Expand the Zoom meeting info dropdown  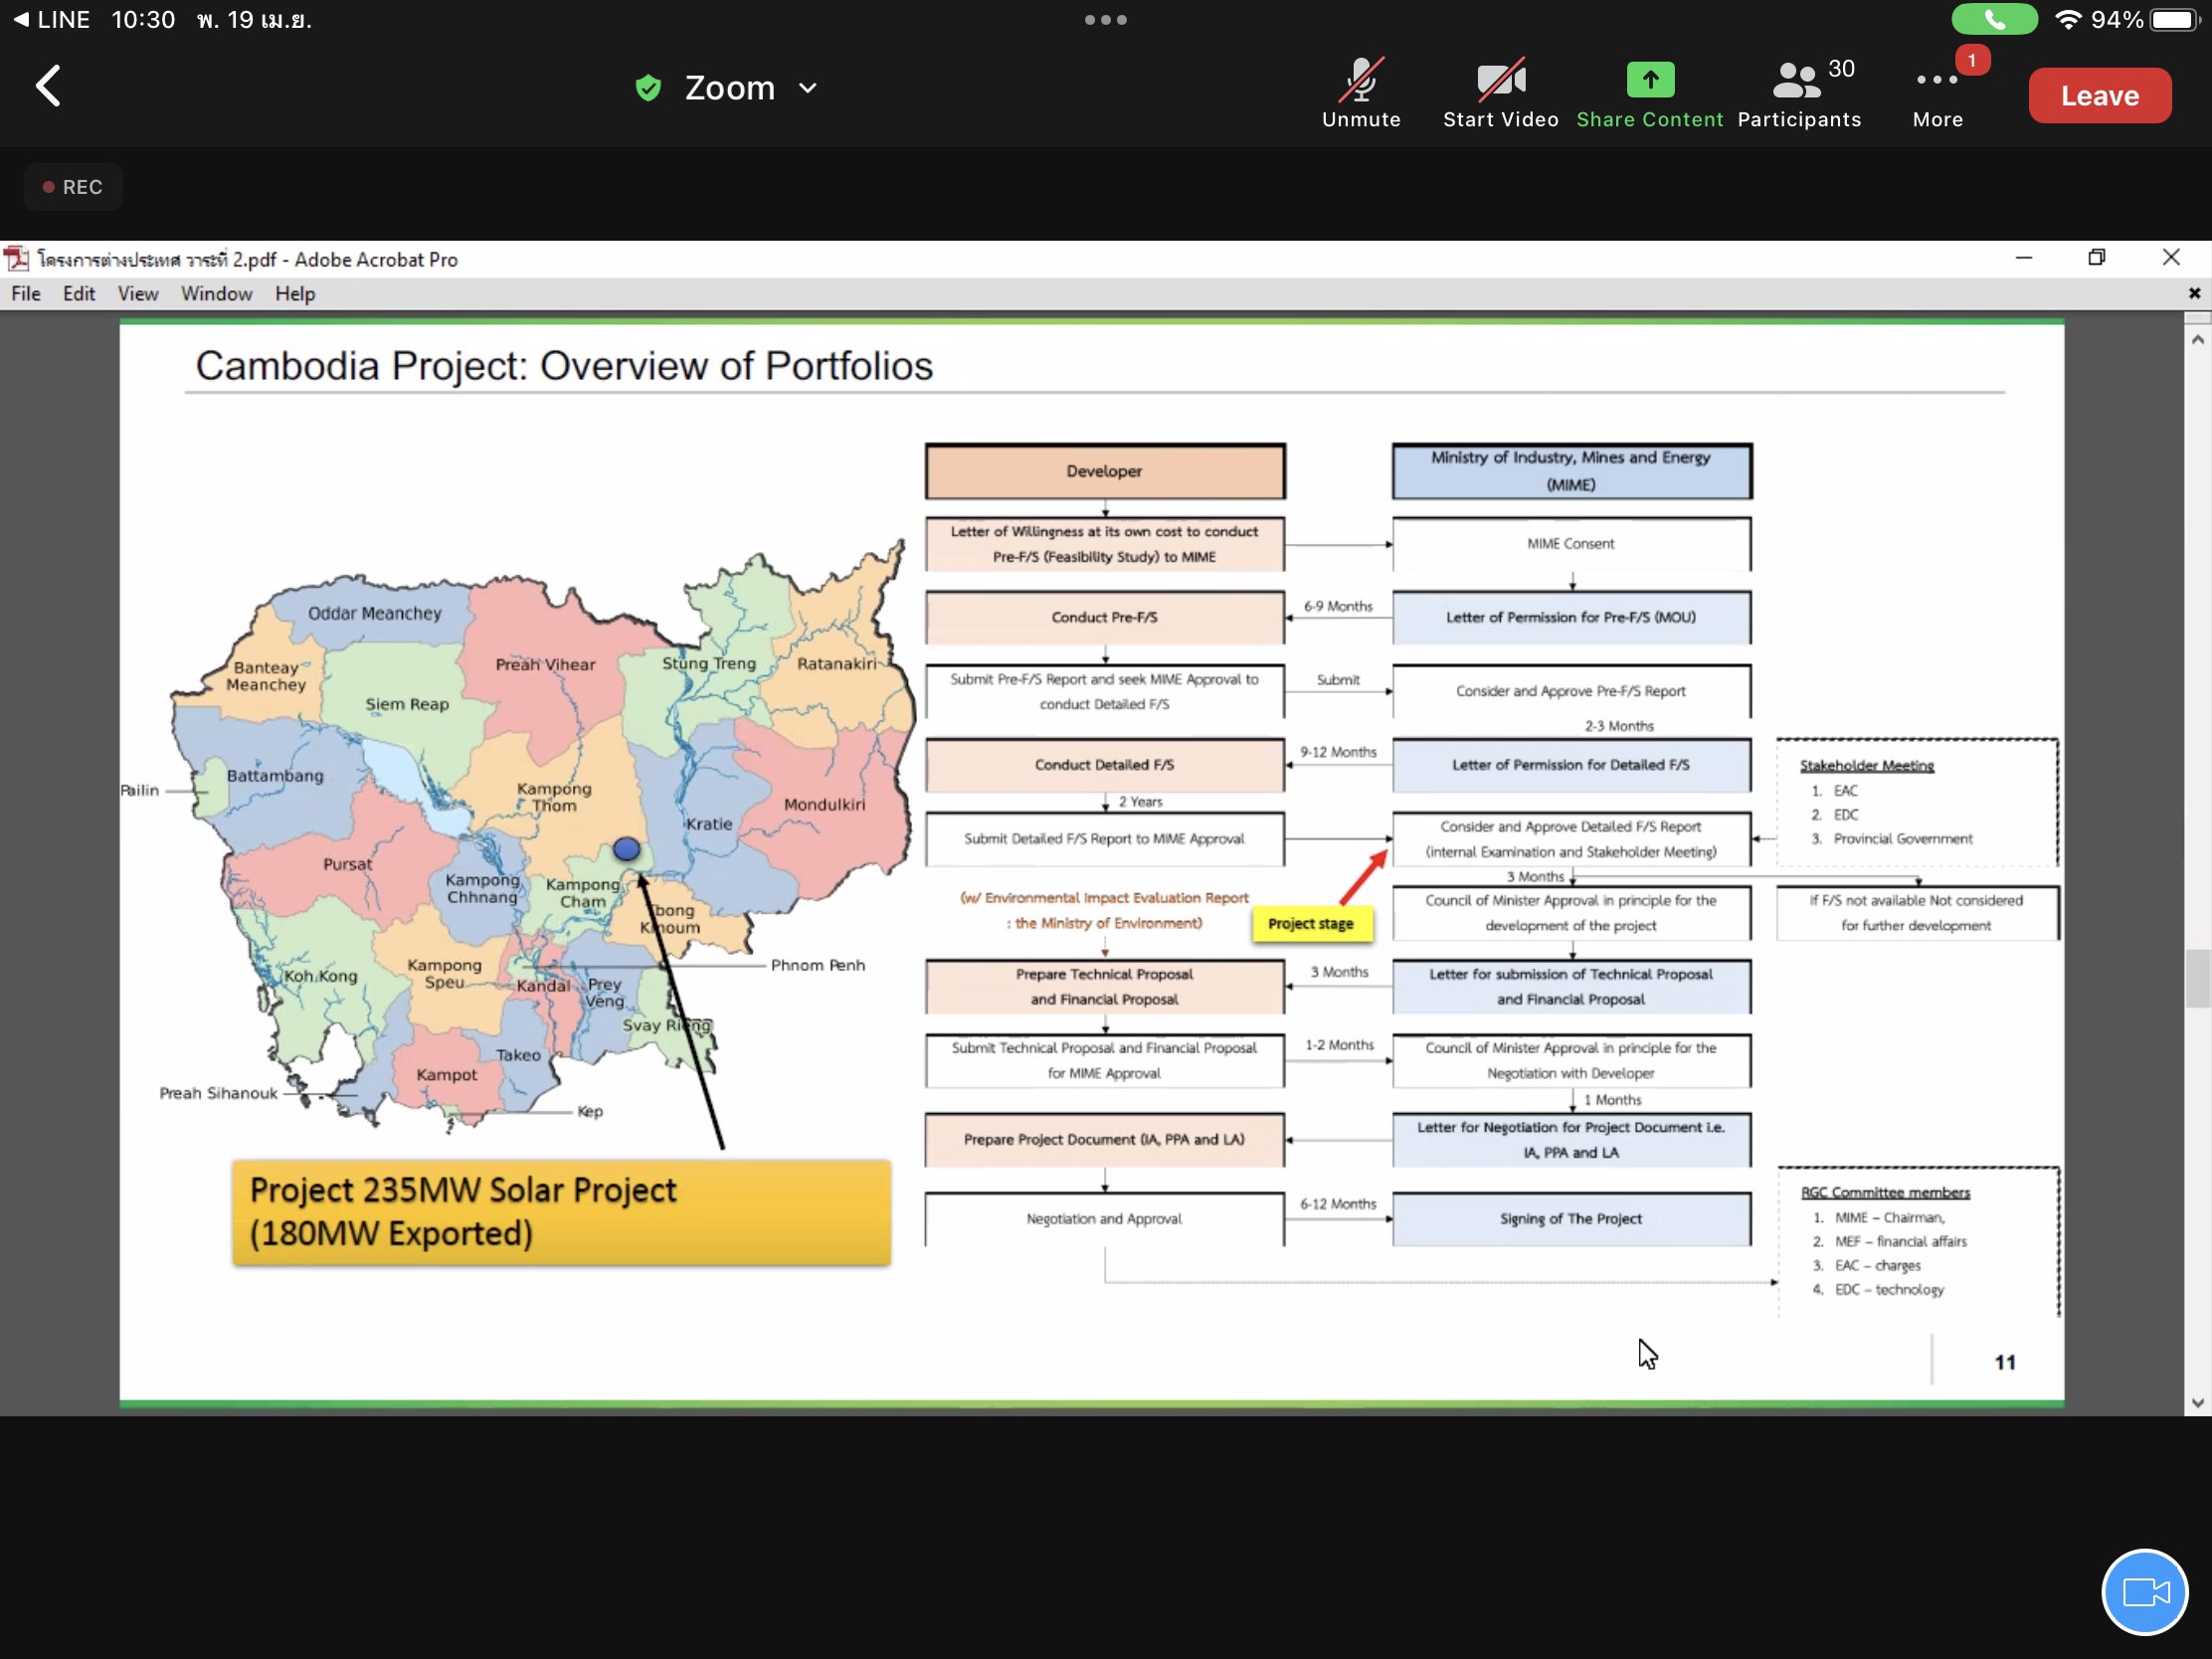(x=808, y=88)
